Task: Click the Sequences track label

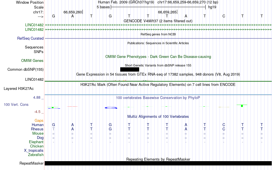Action: [x=34, y=47]
